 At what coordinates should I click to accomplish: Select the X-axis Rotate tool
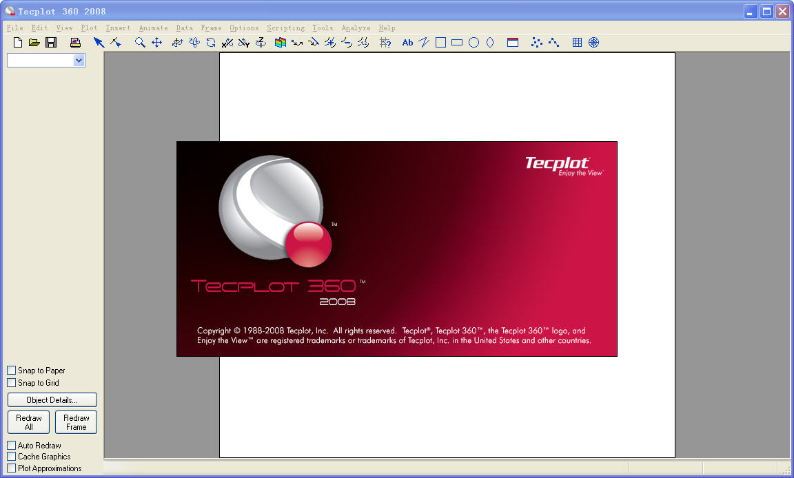(227, 43)
